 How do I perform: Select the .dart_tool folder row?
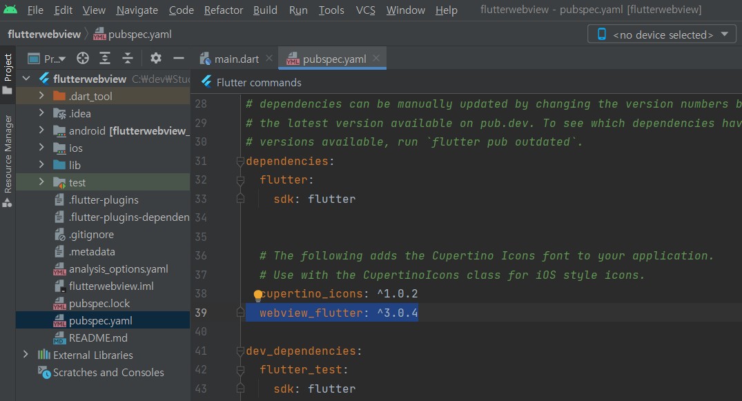coord(103,96)
